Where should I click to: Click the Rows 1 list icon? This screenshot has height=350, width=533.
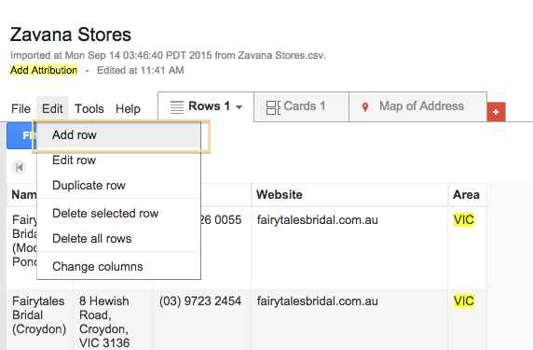[177, 107]
